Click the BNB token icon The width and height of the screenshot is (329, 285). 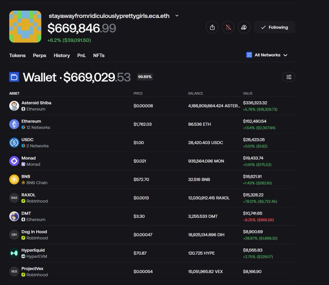14,180
